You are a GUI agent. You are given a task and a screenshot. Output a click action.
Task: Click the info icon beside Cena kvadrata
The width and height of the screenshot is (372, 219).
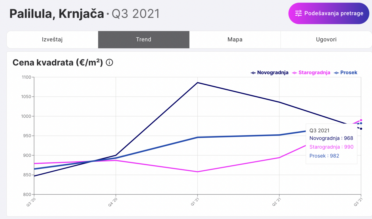(109, 63)
